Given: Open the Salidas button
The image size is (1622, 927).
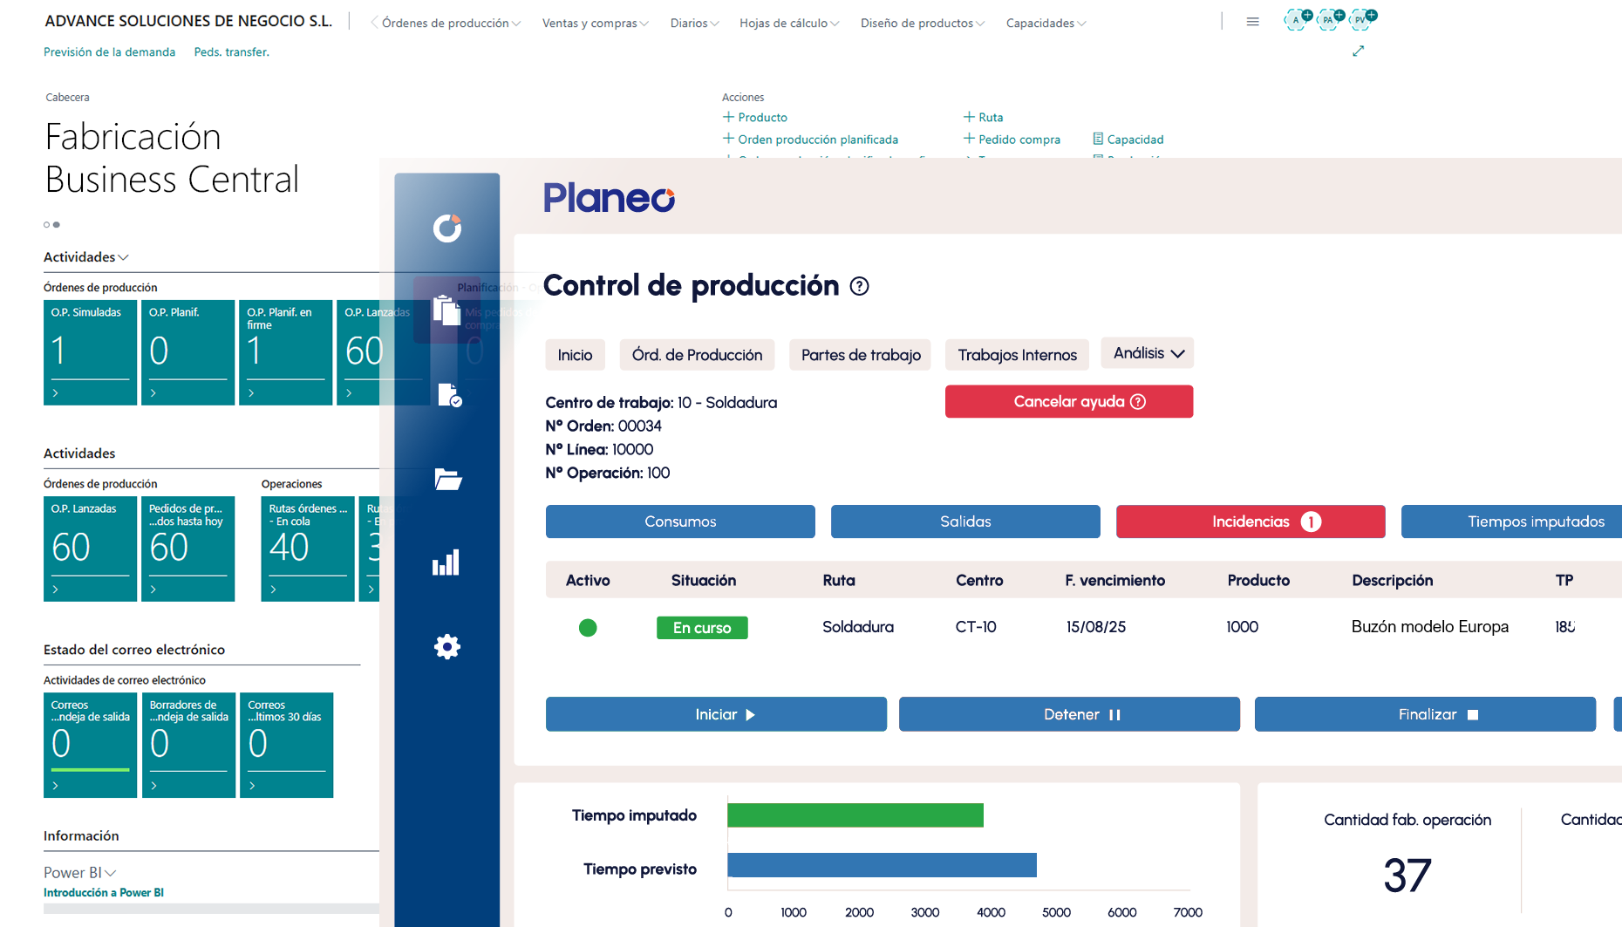Looking at the screenshot, I should 965,521.
